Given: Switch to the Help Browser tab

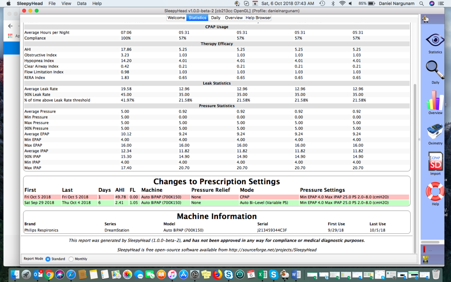Looking at the screenshot, I should (258, 18).
